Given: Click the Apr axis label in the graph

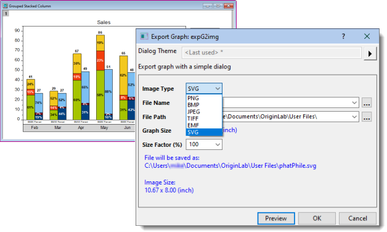Looking at the screenshot, I should tap(81, 128).
